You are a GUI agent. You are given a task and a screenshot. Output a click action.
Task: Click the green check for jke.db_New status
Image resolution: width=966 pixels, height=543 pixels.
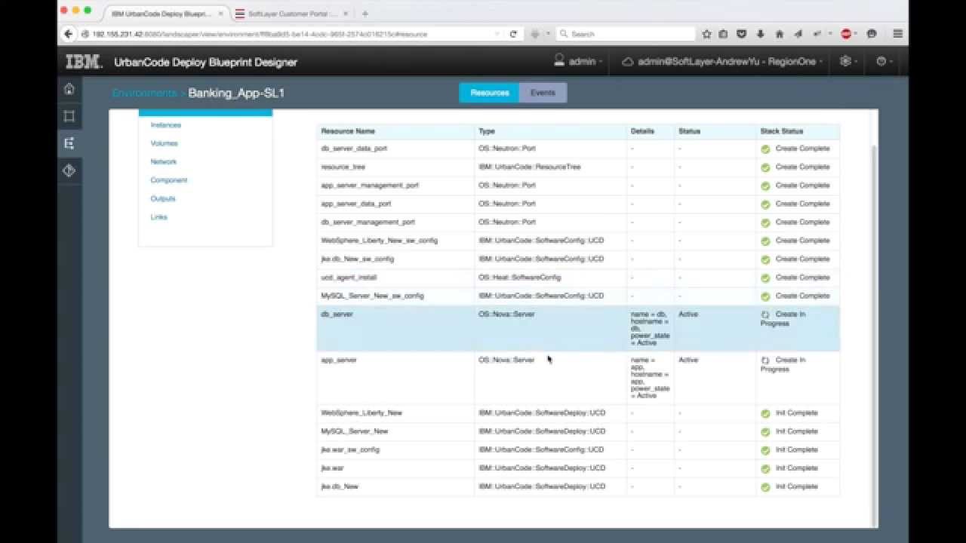pyautogui.click(x=765, y=486)
